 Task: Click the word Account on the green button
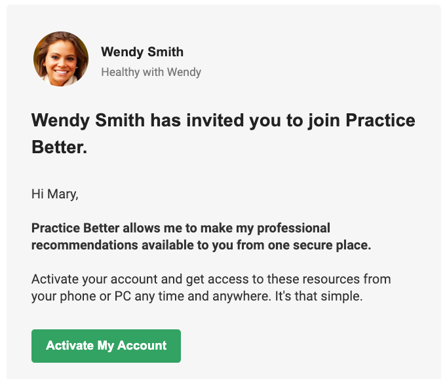[142, 346]
